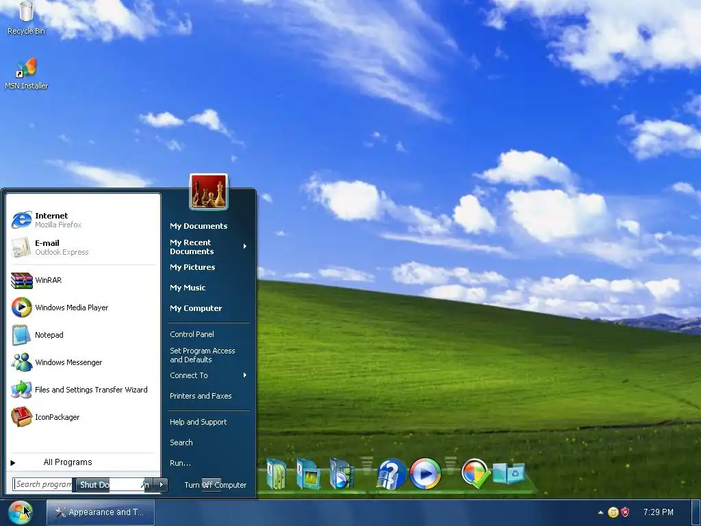This screenshot has height=526, width=701.
Task: Open the recycle folder icon in dock
Action: pyautogui.click(x=509, y=473)
